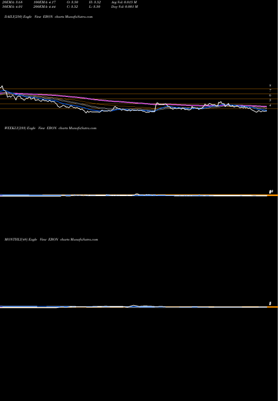The image size is (278, 401).
Task: Click the daily chart axis label 5
Action: (270, 100)
